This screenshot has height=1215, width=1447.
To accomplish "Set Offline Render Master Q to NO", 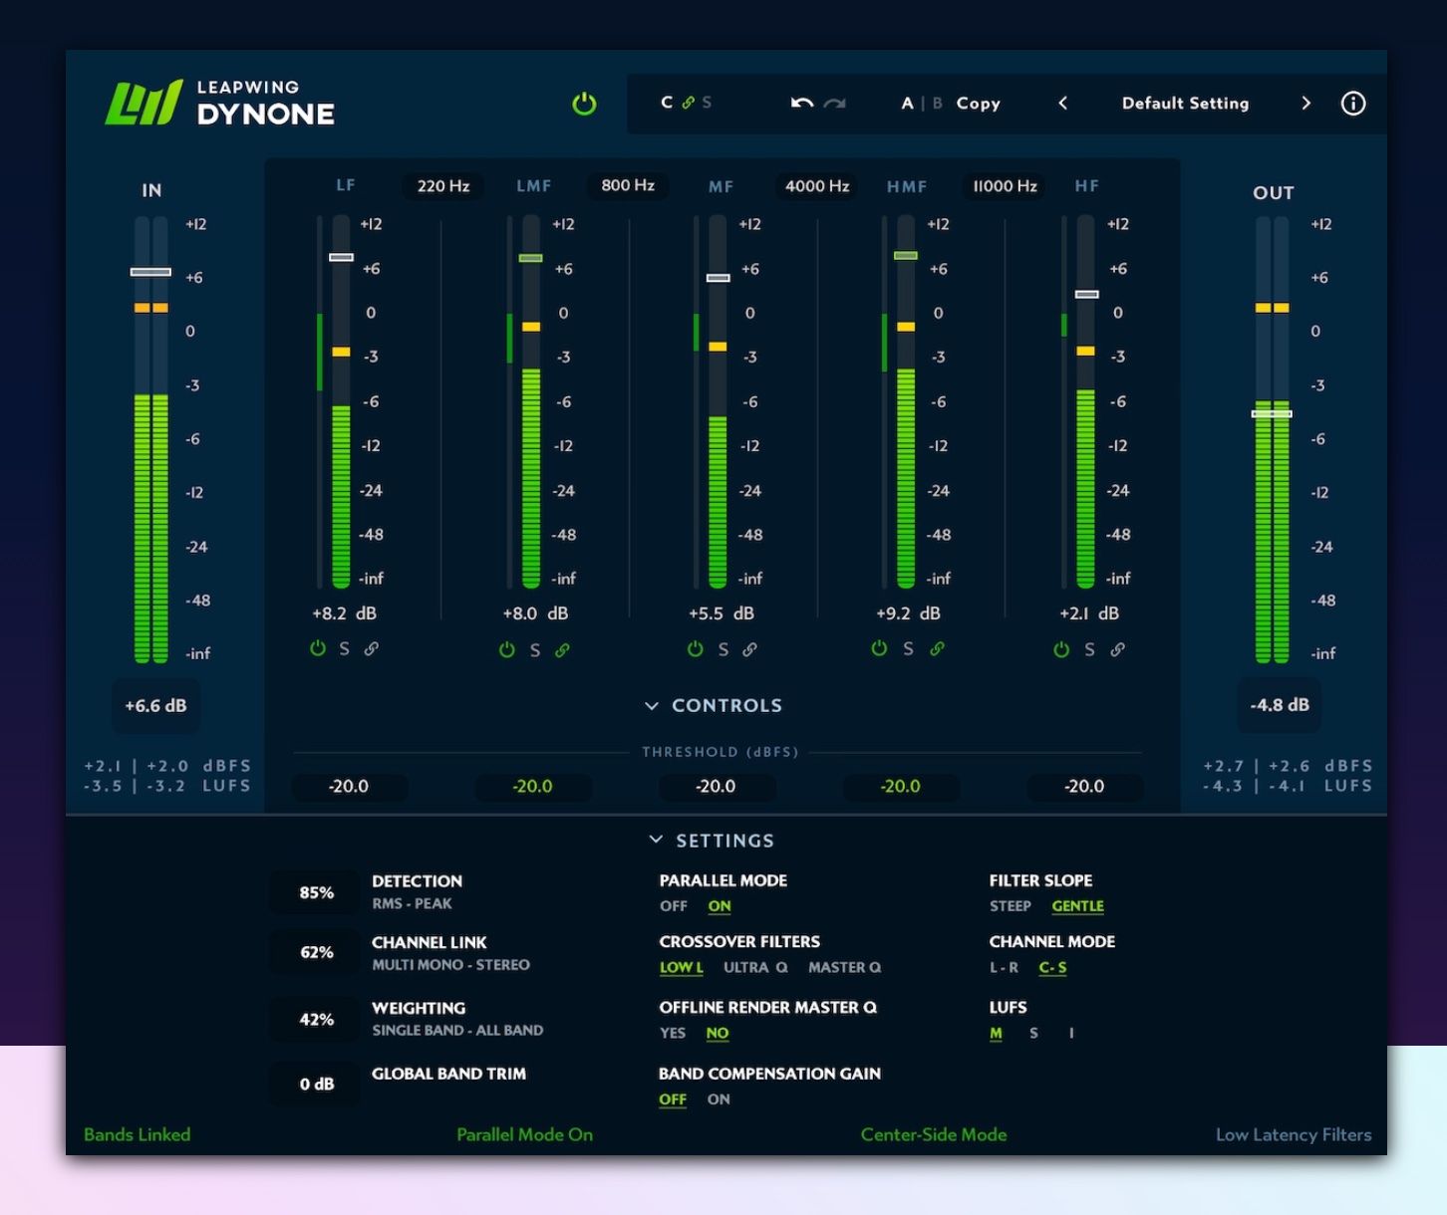I will click(x=718, y=1033).
